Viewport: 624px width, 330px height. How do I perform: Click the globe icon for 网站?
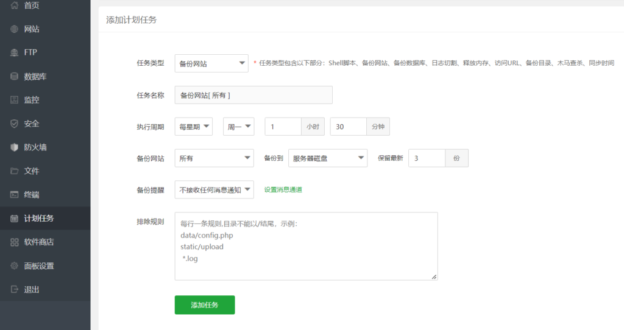pyautogui.click(x=14, y=29)
